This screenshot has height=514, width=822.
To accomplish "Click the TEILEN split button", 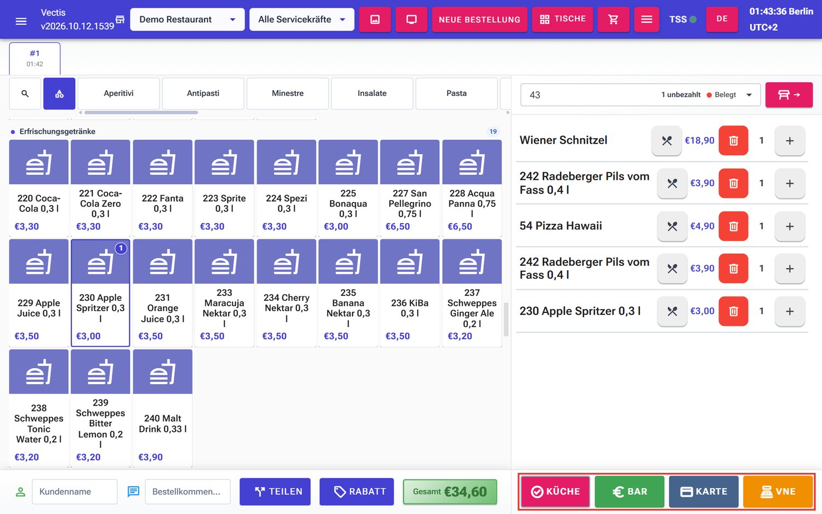I will (275, 492).
